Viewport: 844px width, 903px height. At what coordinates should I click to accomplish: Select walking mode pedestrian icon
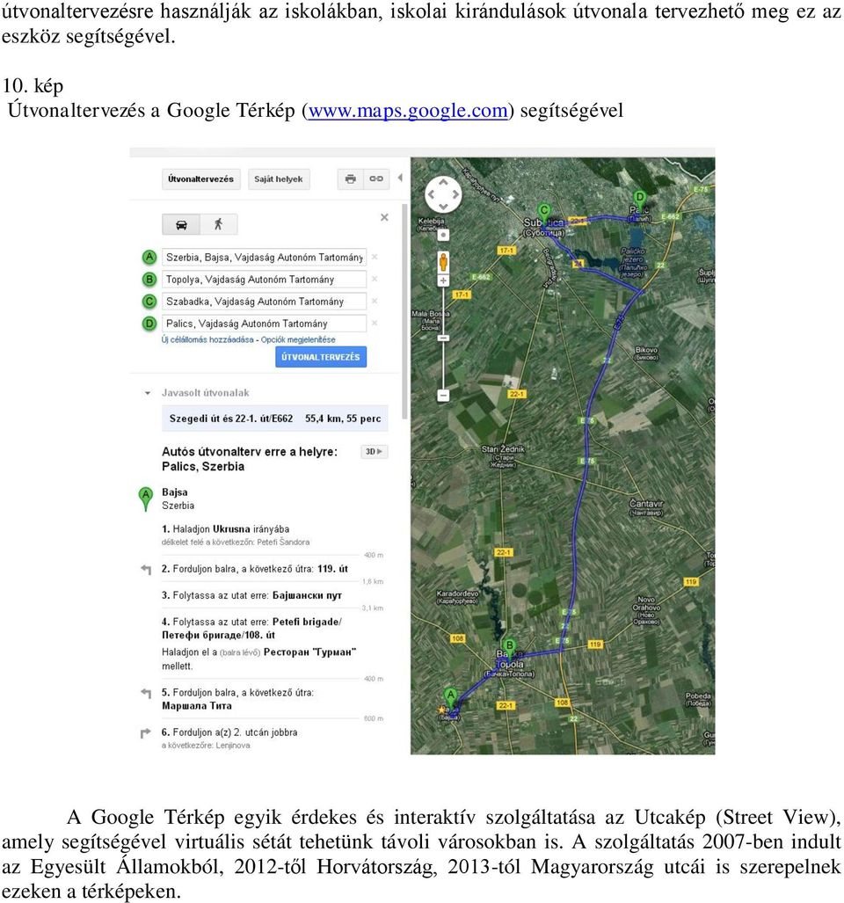218,224
